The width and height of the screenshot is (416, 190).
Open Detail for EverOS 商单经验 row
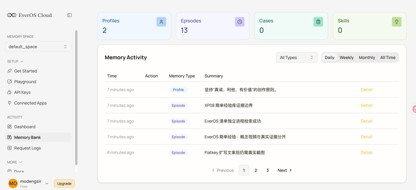click(x=366, y=137)
